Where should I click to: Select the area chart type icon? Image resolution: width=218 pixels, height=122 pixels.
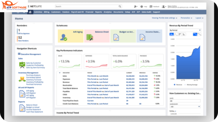pos(171,34)
